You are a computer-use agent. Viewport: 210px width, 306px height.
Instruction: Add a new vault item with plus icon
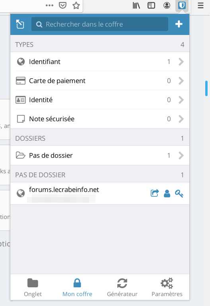point(179,24)
